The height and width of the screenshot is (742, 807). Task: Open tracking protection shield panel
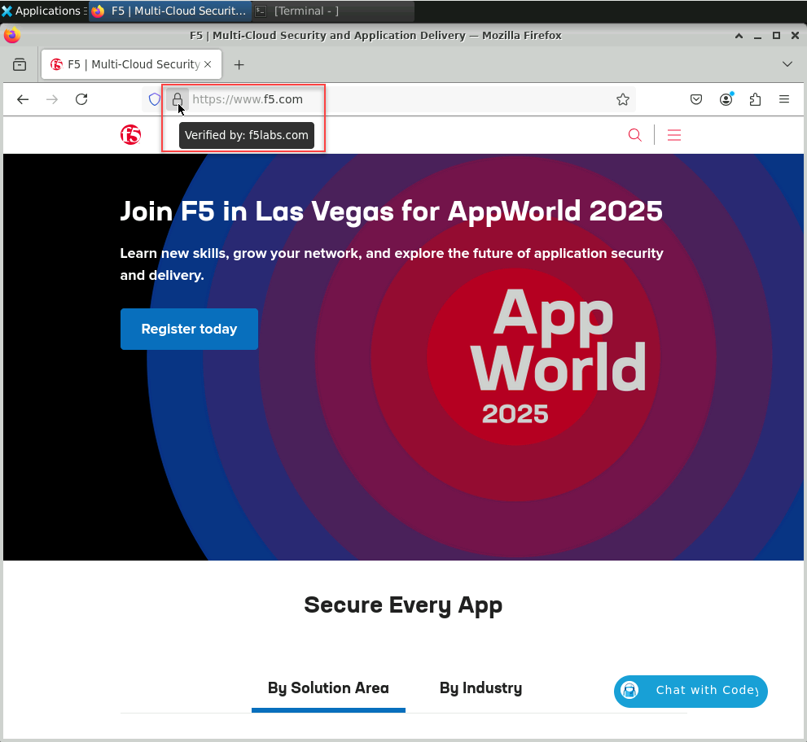click(155, 99)
